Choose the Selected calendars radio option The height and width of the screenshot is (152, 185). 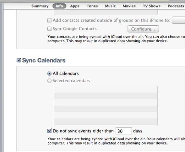coord(49,81)
